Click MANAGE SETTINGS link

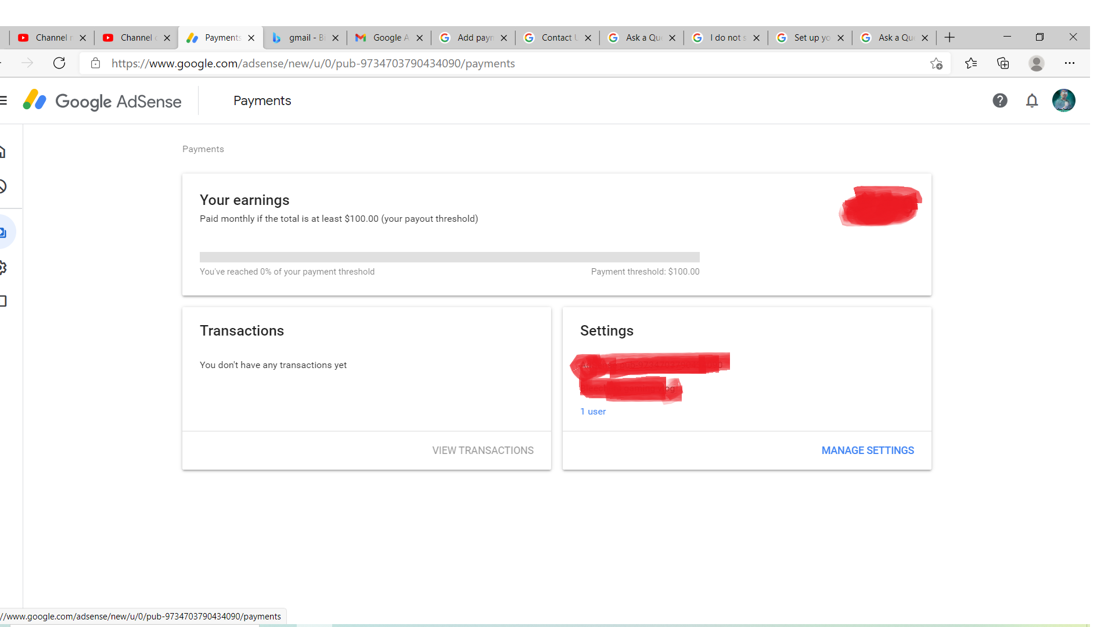click(867, 451)
